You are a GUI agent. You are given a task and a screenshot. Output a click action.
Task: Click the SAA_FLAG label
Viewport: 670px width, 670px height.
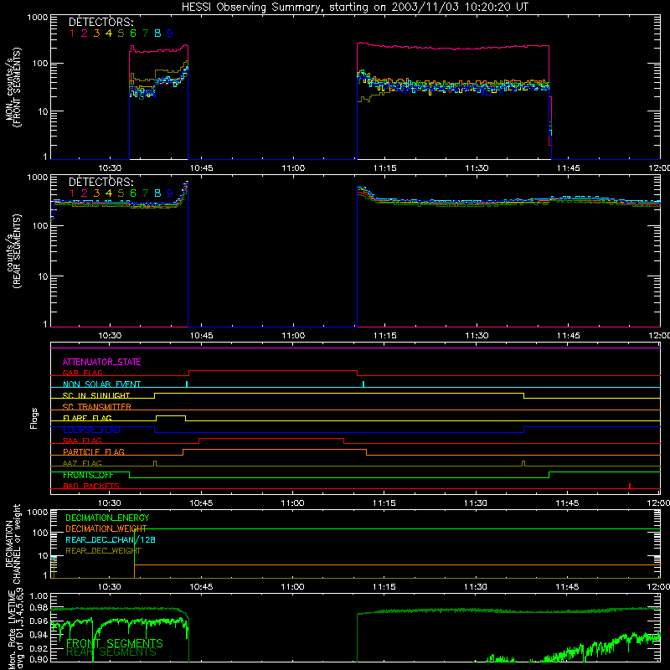[82, 441]
